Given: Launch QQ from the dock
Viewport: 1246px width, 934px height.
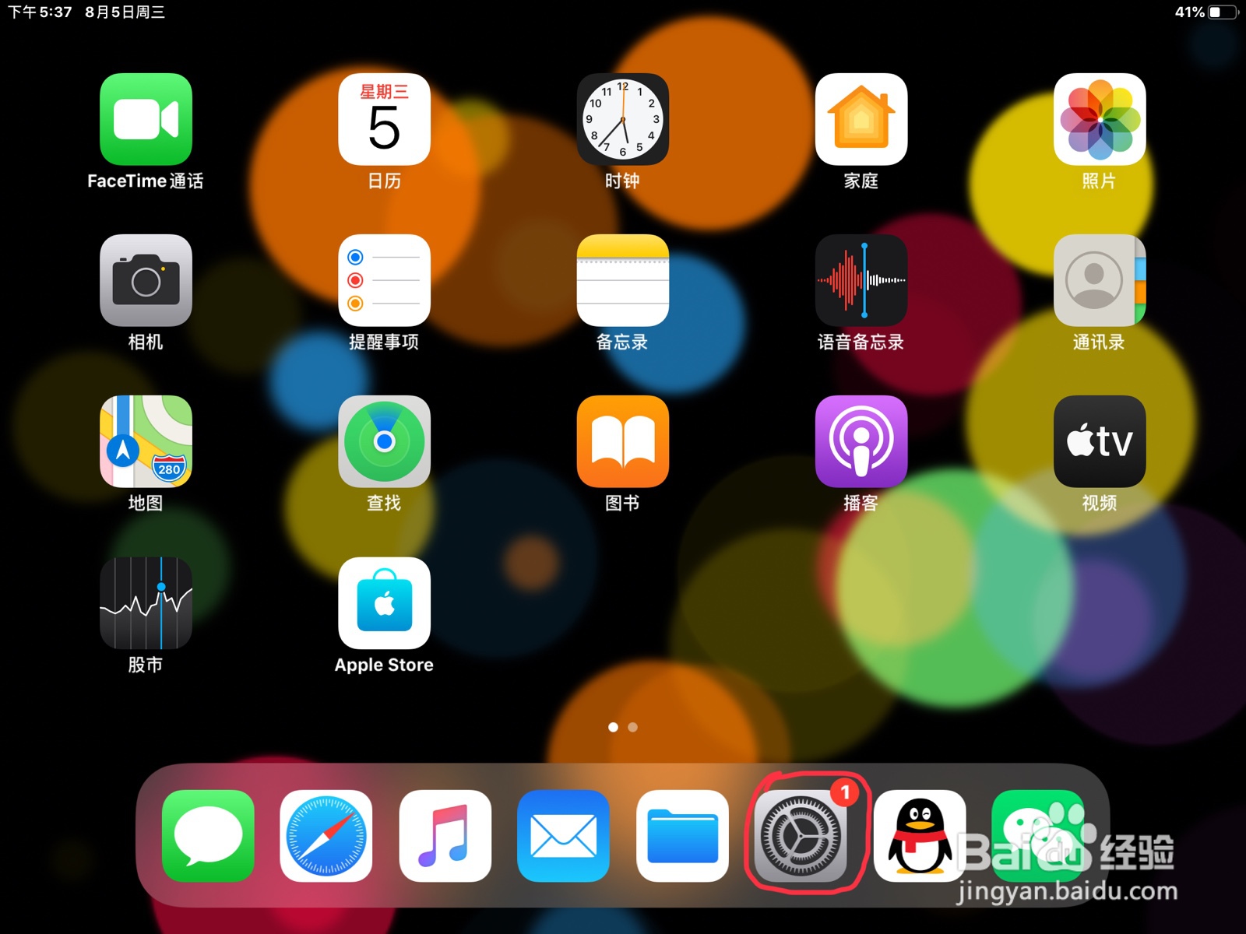Looking at the screenshot, I should click(x=920, y=836).
